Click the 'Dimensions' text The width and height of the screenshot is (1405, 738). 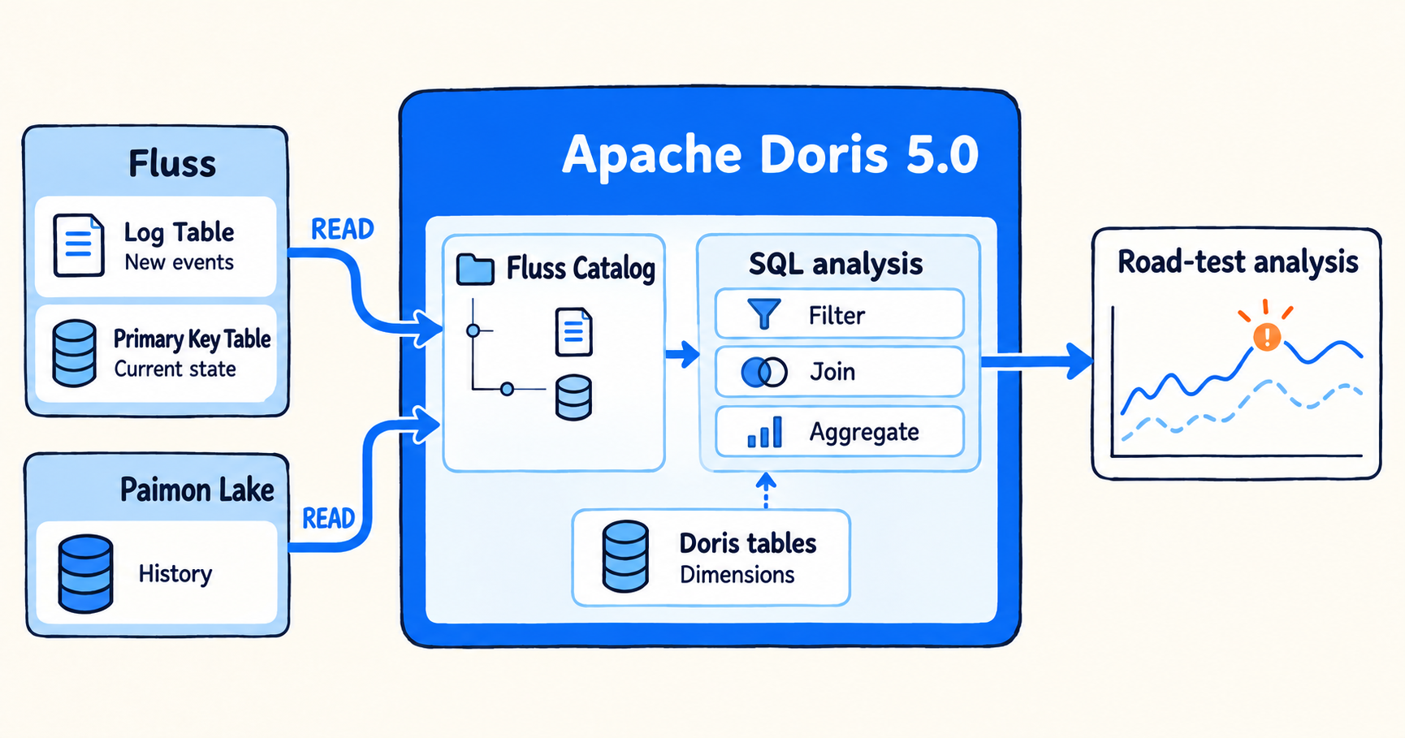[x=737, y=574]
